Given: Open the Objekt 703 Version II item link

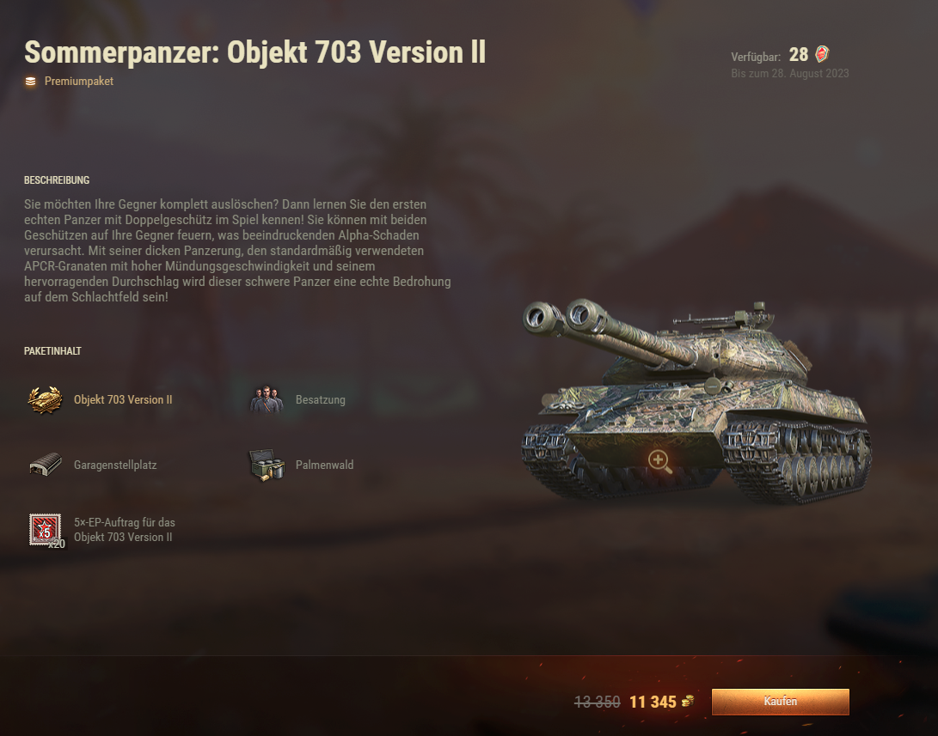Looking at the screenshot, I should (123, 399).
